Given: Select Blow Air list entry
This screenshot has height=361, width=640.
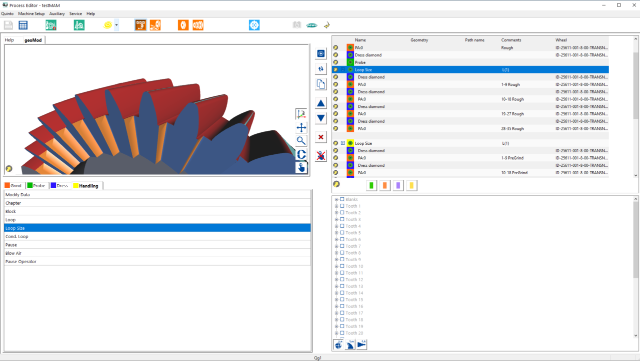Looking at the screenshot, I should [157, 253].
